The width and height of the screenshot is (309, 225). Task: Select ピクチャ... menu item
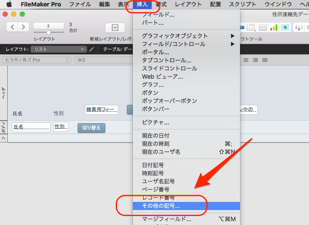186,122
